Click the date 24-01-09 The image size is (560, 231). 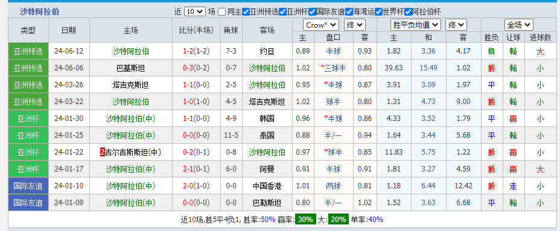point(69,203)
